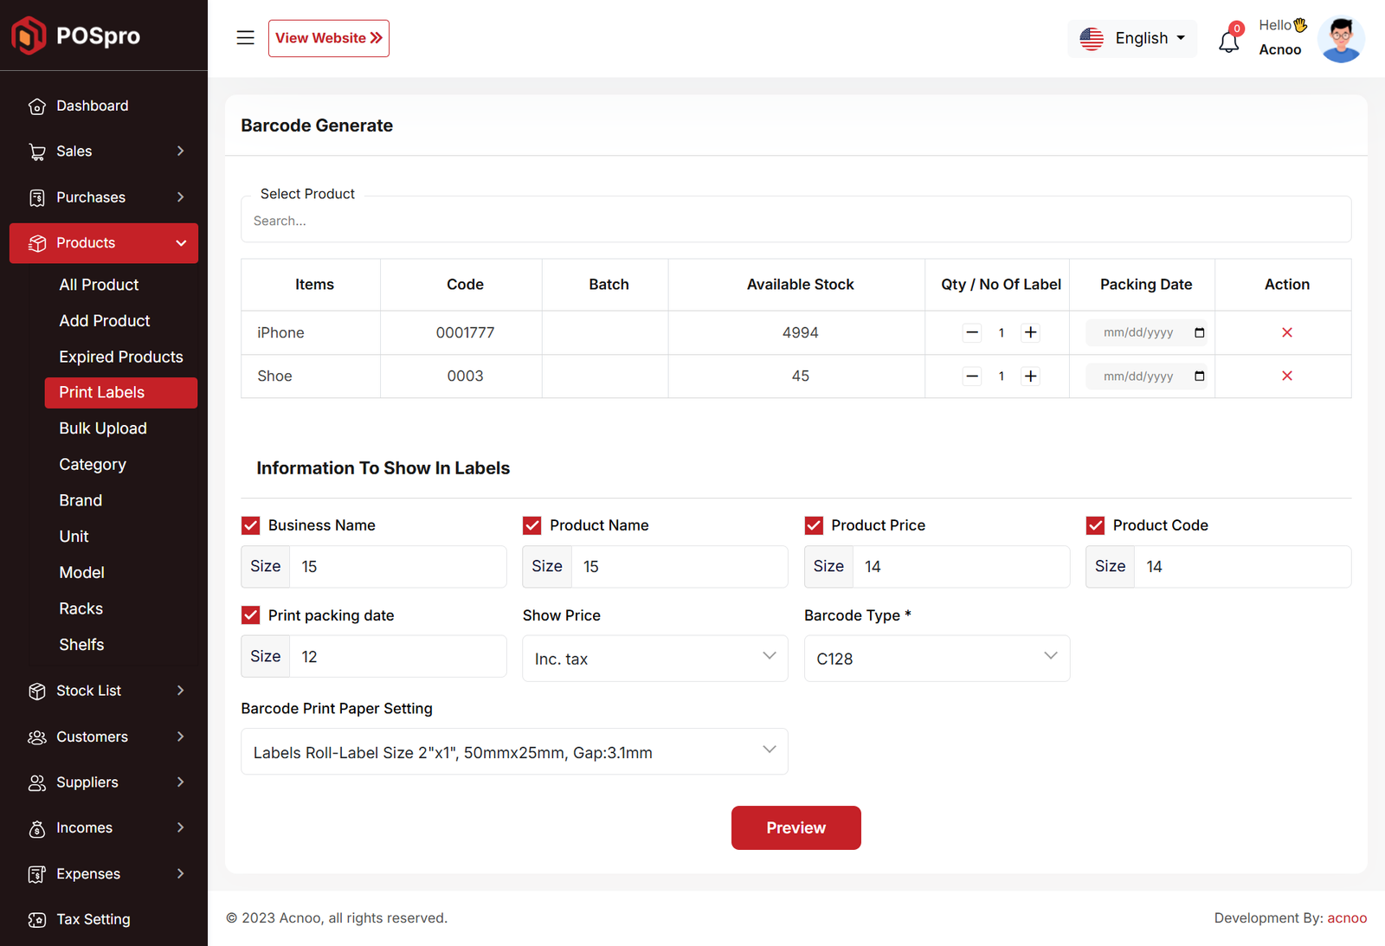Viewport: 1385px width, 946px height.
Task: Toggle the hamburger sidebar menu icon
Action: tap(245, 38)
